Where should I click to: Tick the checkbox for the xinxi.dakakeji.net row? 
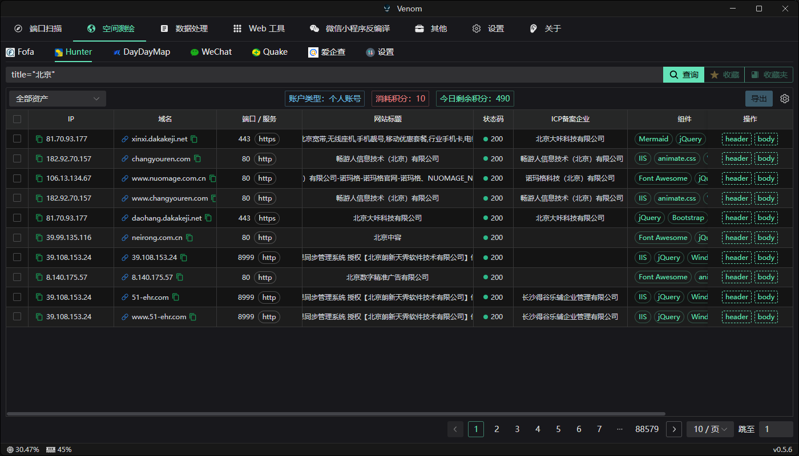pos(17,139)
